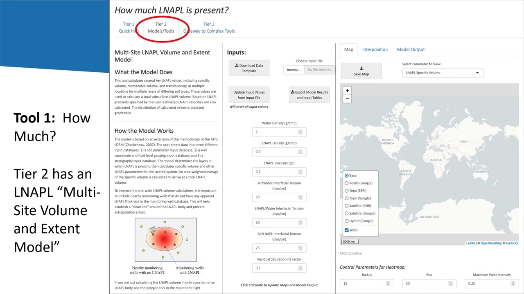Open the Model Output tab
Viewport: 524px width, 294px height.
[x=411, y=49]
